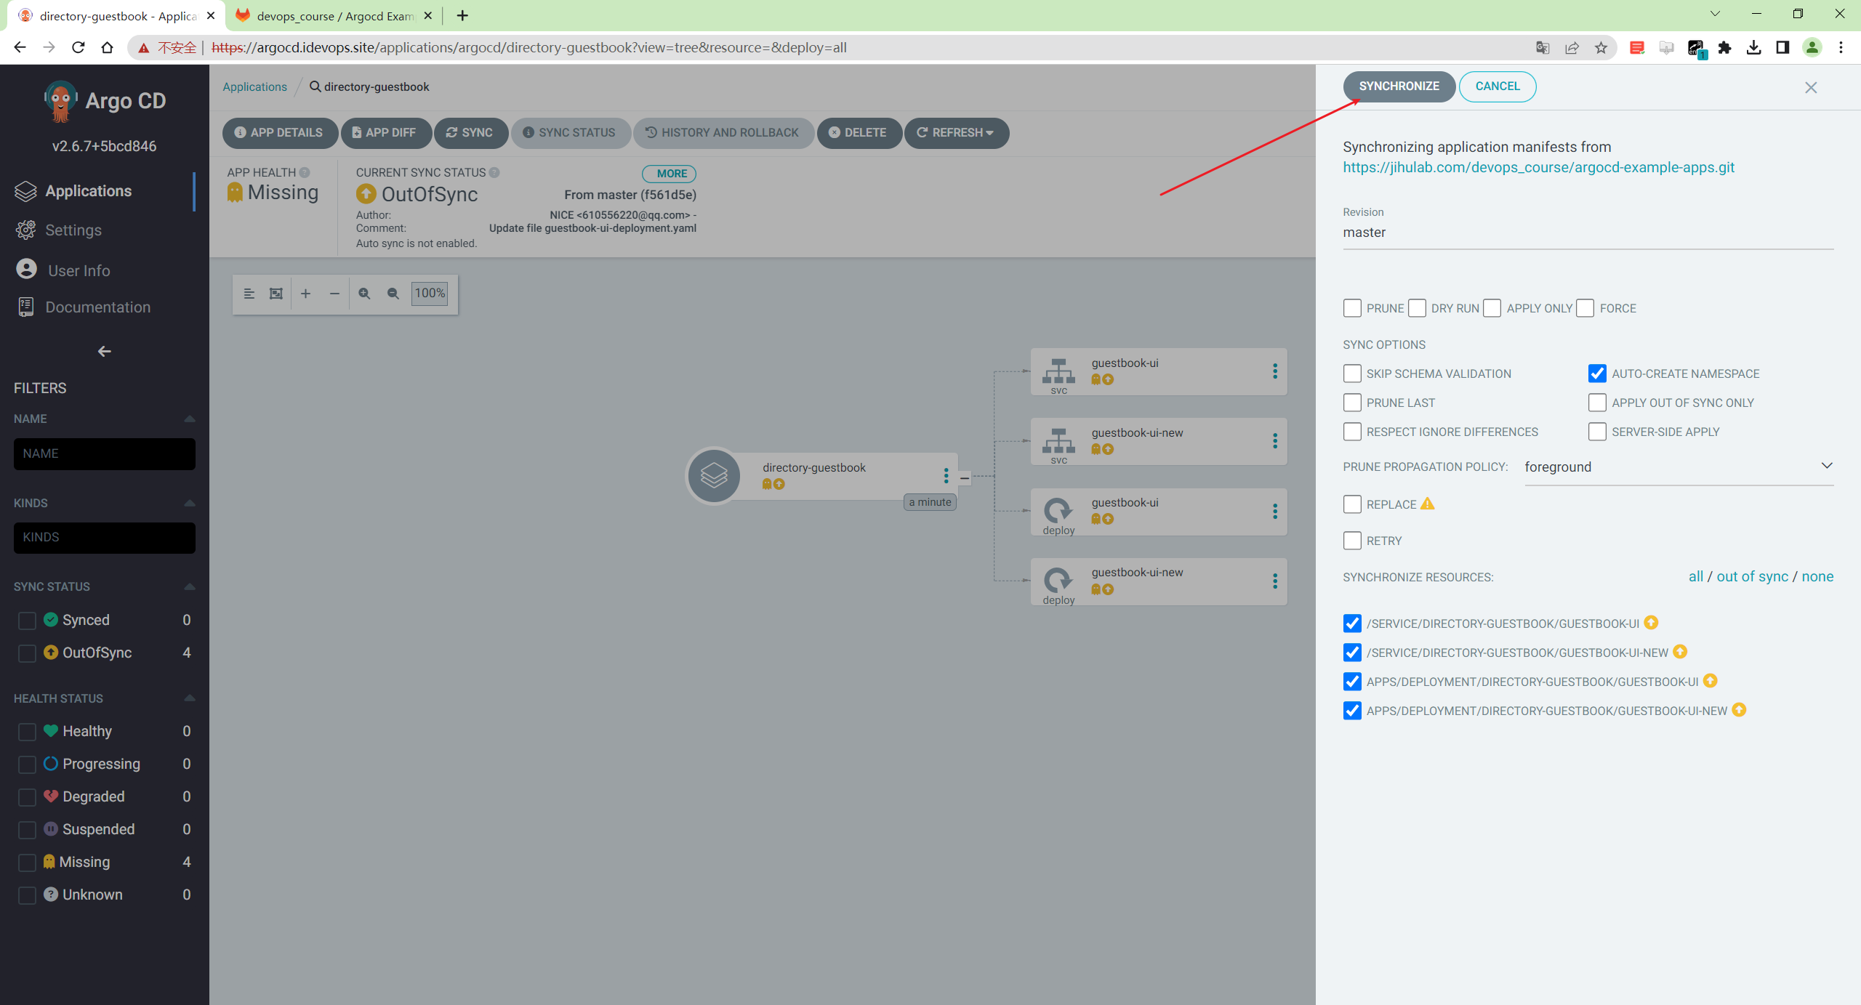The image size is (1861, 1005).
Task: Open argocd-example-apps.git repository link
Action: tap(1538, 168)
